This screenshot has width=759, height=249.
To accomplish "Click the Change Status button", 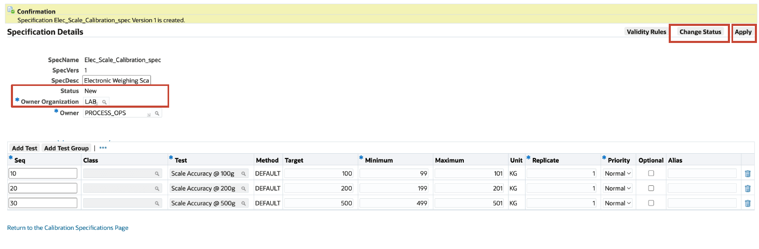I will click(700, 32).
